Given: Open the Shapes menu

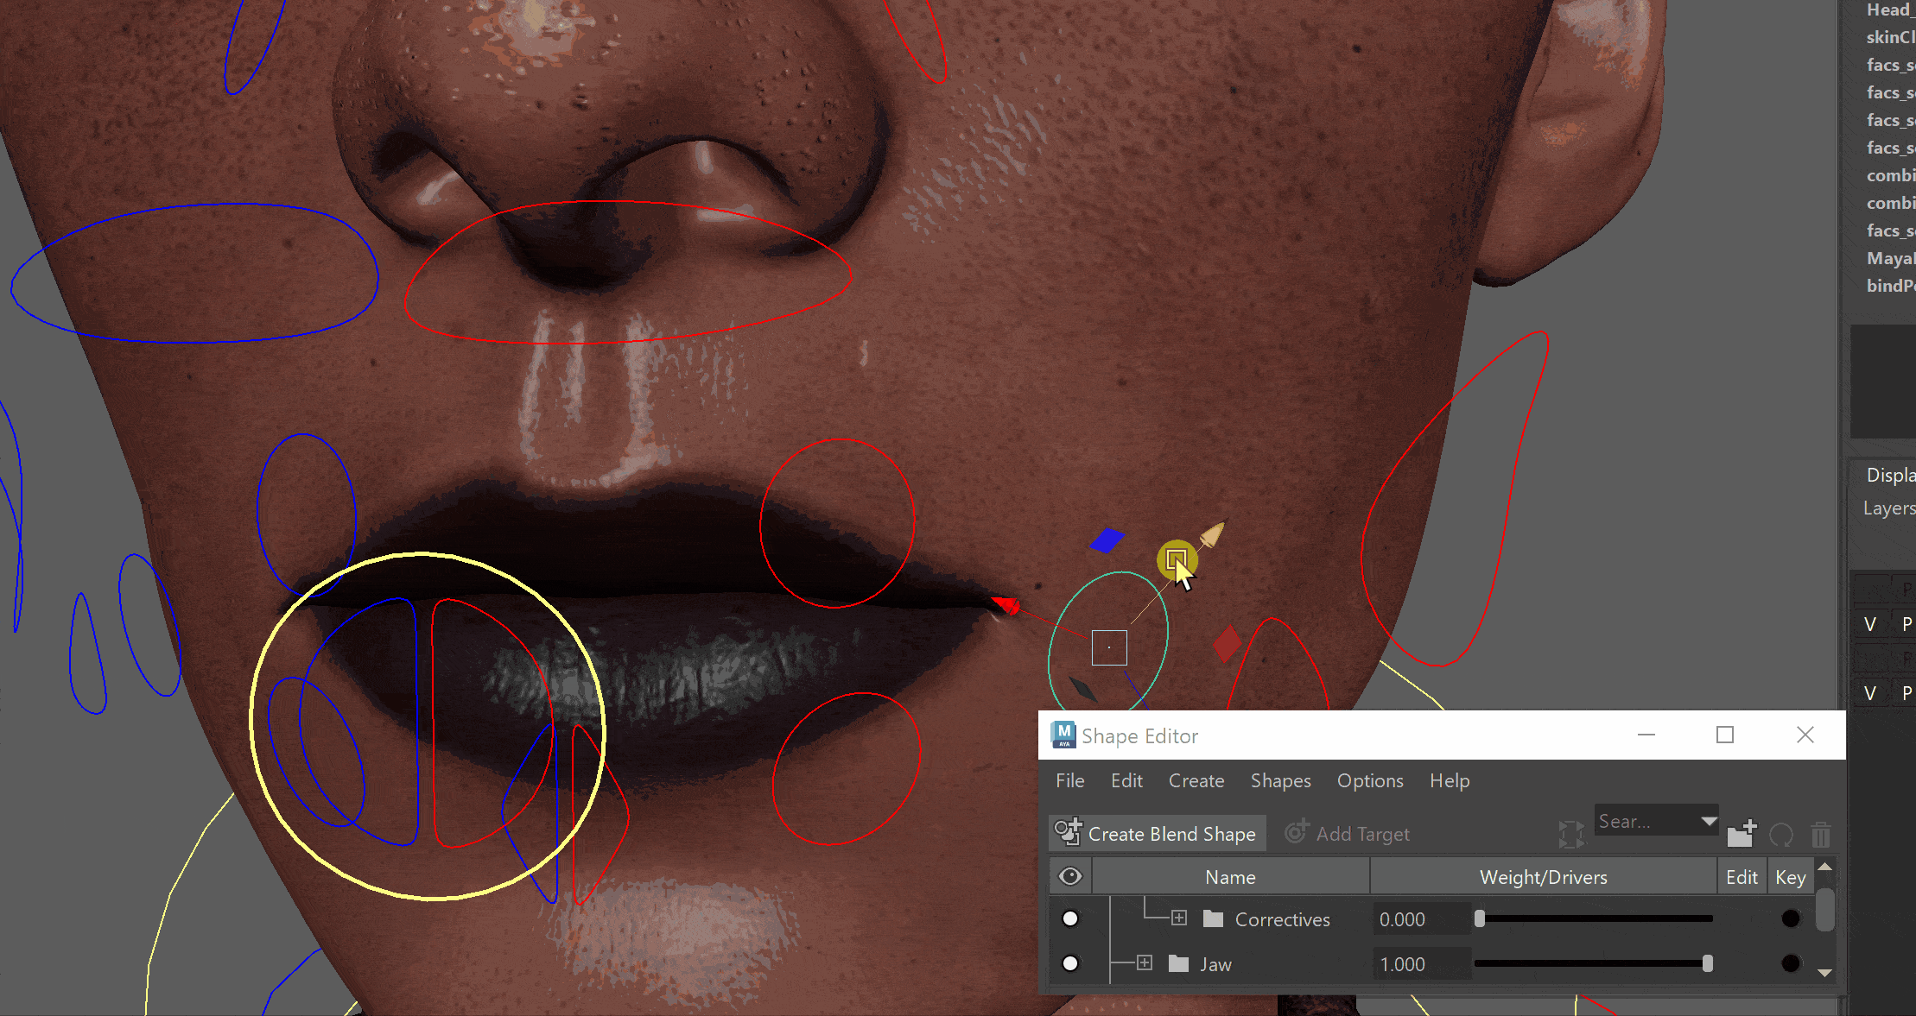Looking at the screenshot, I should (1280, 781).
